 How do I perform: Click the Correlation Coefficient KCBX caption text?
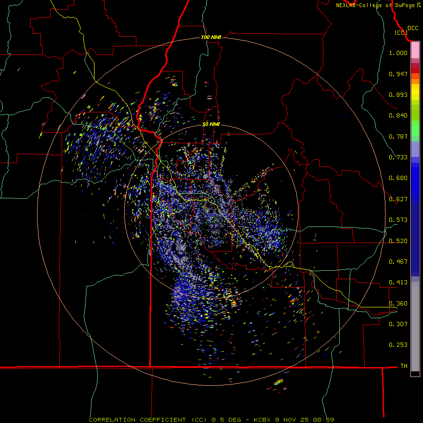[211, 420]
